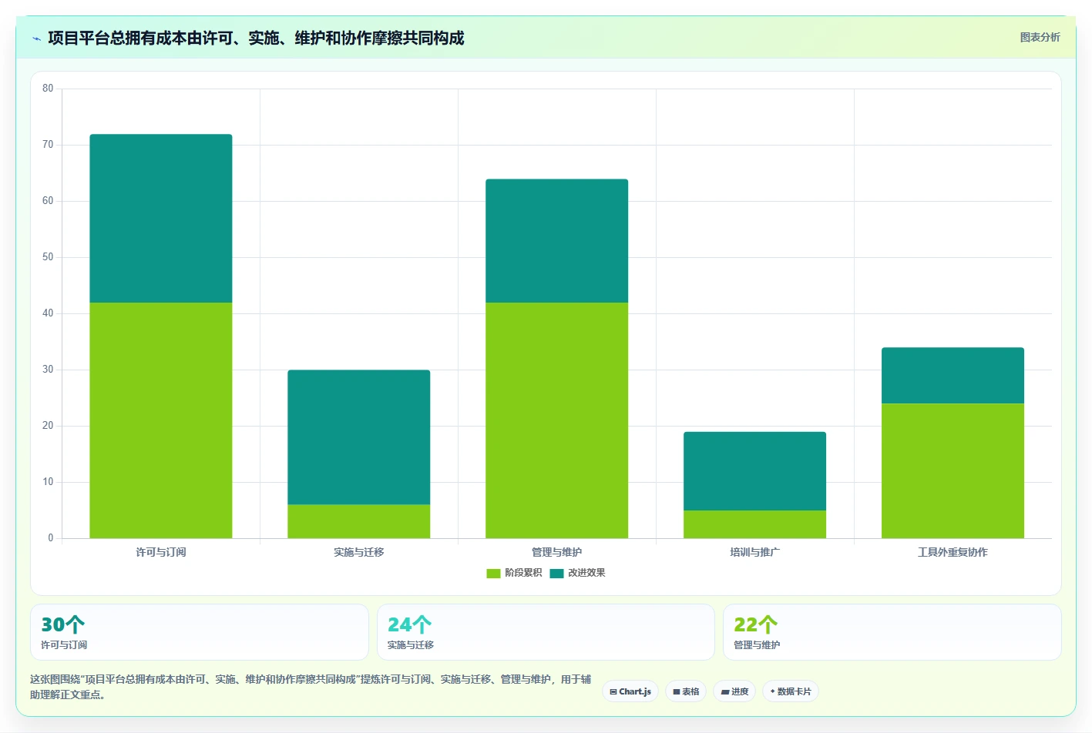Click the green 阶段累积 bar for 许可与订阅
Image resolution: width=1092 pixels, height=733 pixels.
pyautogui.click(x=161, y=420)
